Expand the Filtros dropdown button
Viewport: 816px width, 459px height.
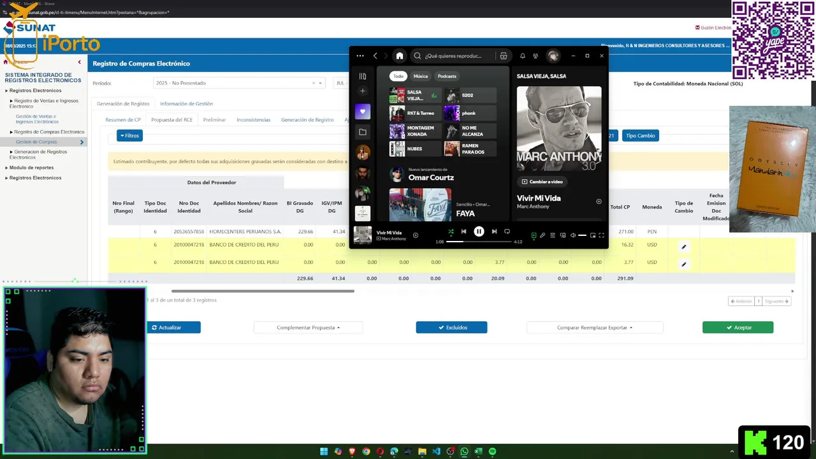(x=129, y=135)
